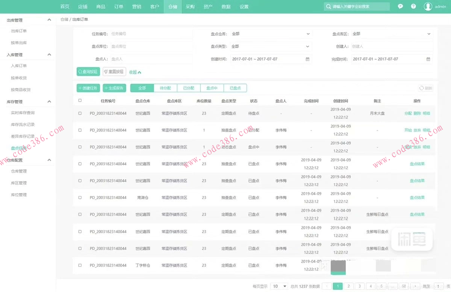Click the 创建任务 button

click(x=88, y=88)
